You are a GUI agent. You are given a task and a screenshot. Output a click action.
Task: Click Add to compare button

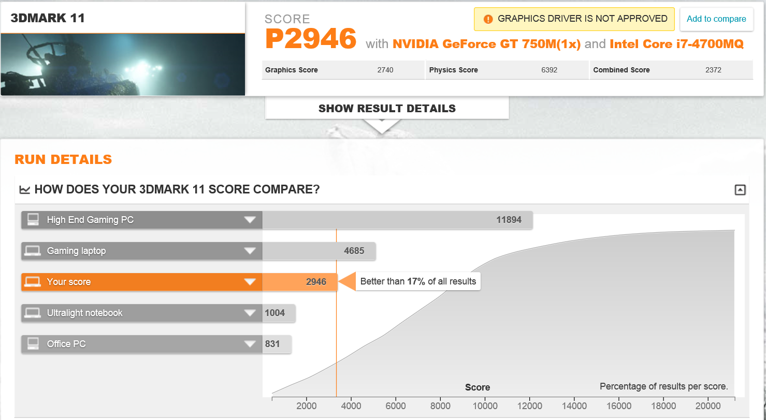click(716, 19)
